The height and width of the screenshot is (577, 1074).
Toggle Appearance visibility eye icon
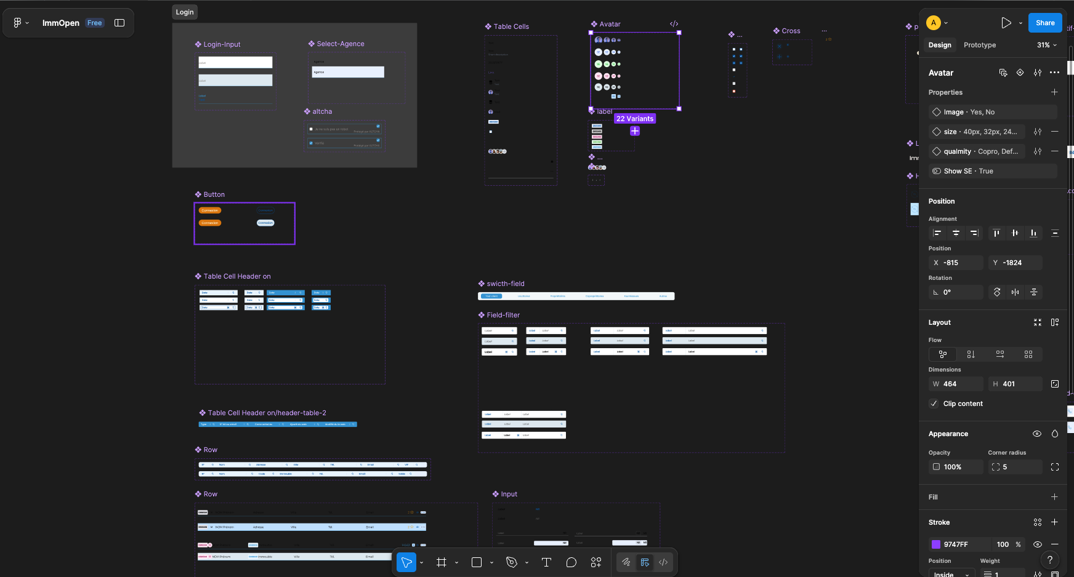pyautogui.click(x=1037, y=434)
